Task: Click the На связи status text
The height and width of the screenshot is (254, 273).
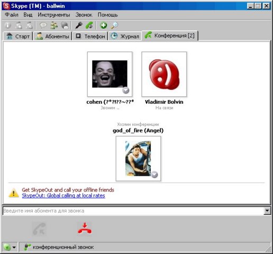Action: pyautogui.click(x=164, y=108)
